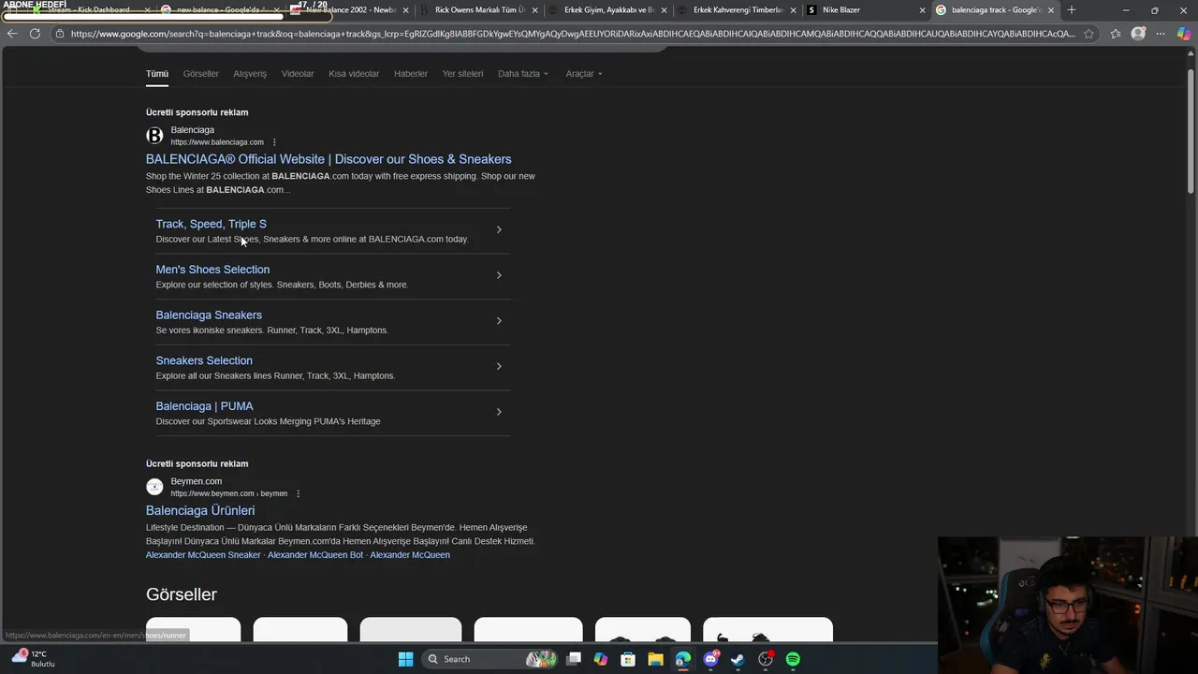Open Track, Speed, Triple S link

pyautogui.click(x=212, y=224)
